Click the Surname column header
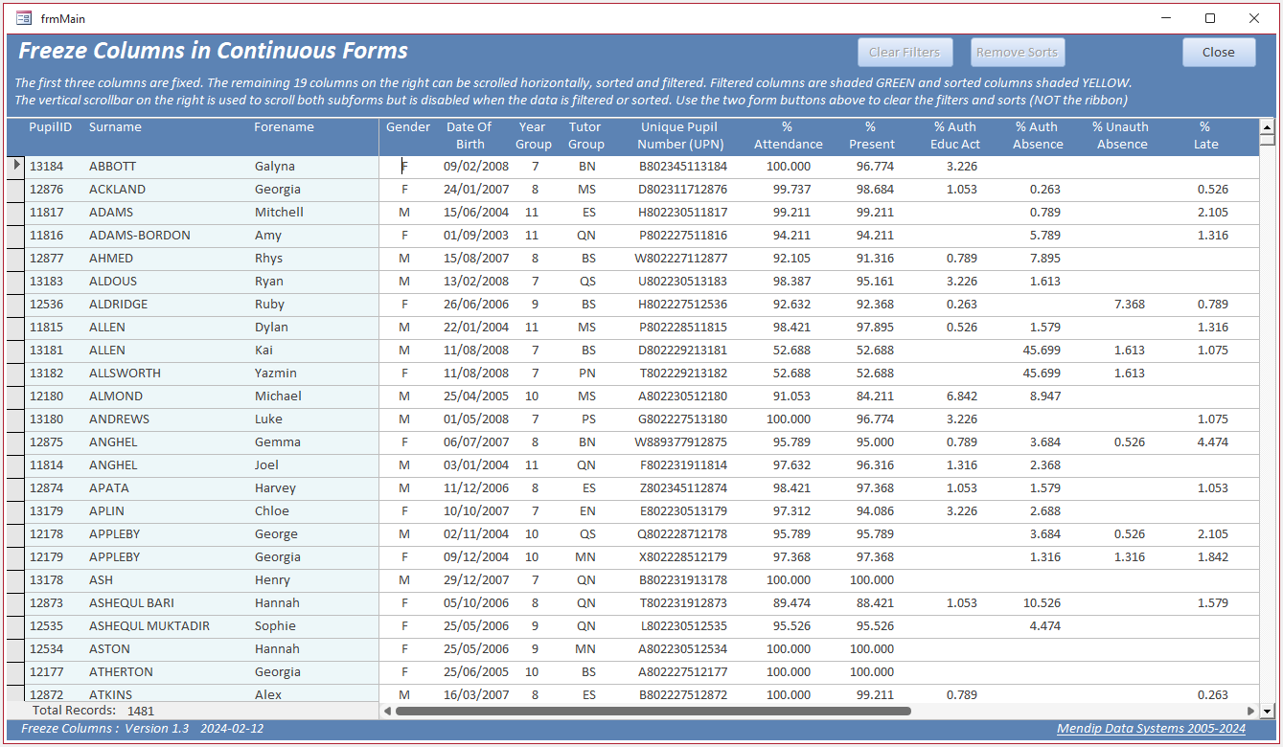The height and width of the screenshot is (747, 1283). (x=115, y=126)
